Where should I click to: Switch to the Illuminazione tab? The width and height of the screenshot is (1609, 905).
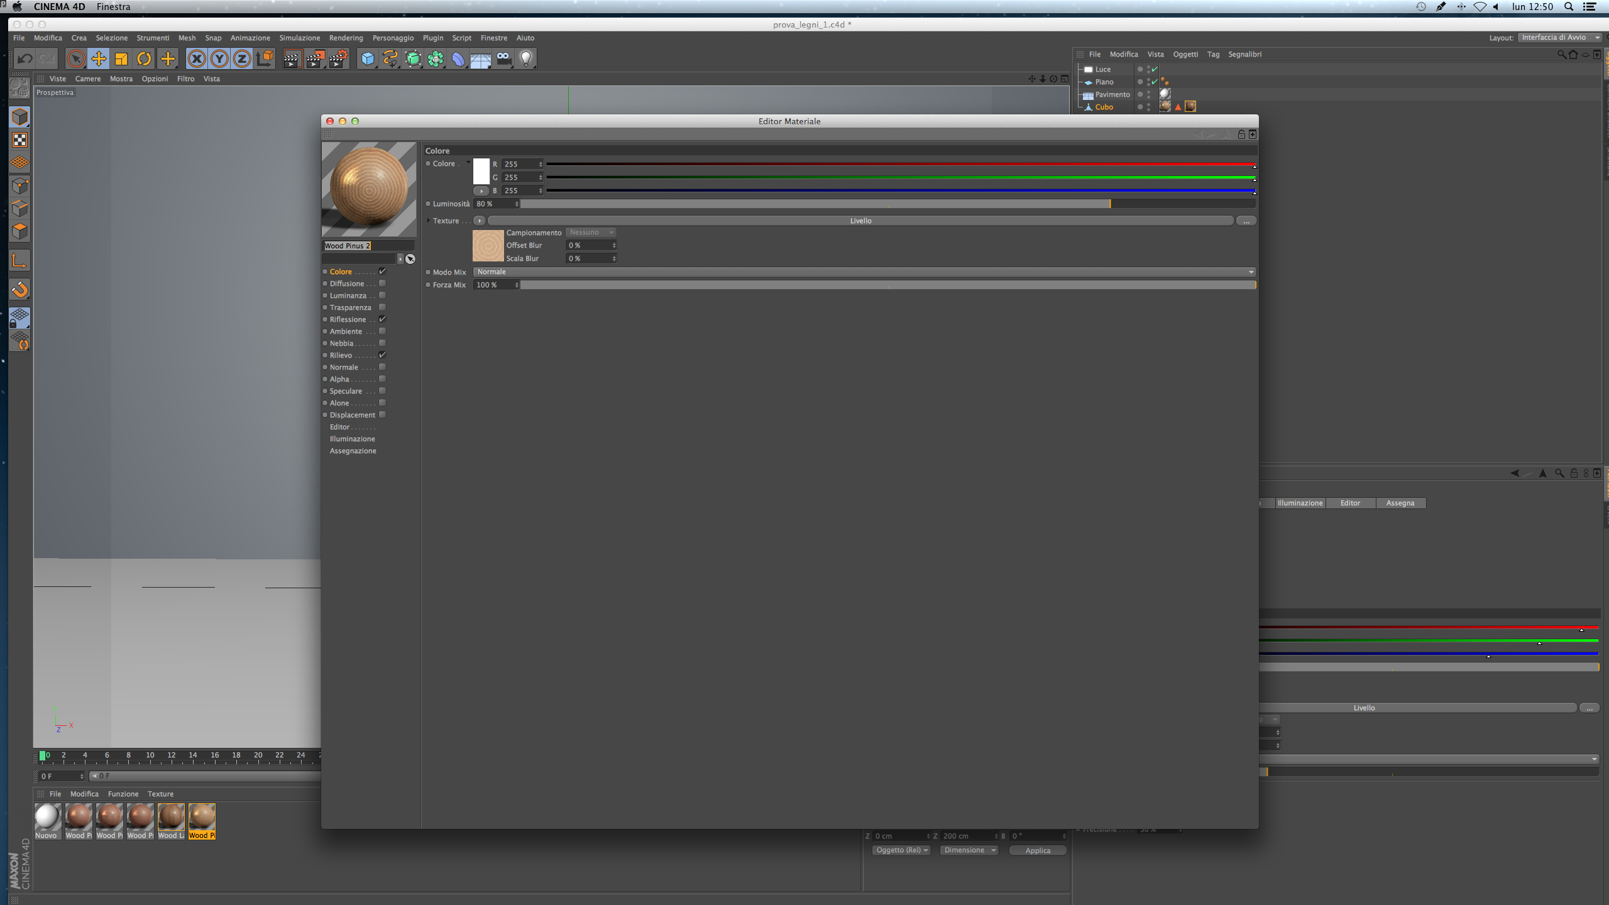click(x=1300, y=503)
